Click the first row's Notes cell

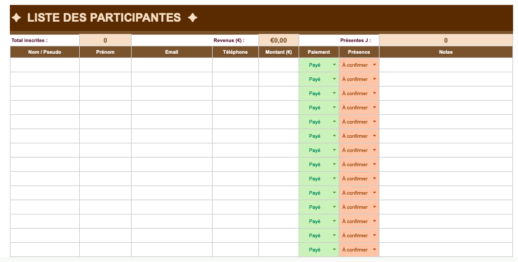click(x=445, y=65)
